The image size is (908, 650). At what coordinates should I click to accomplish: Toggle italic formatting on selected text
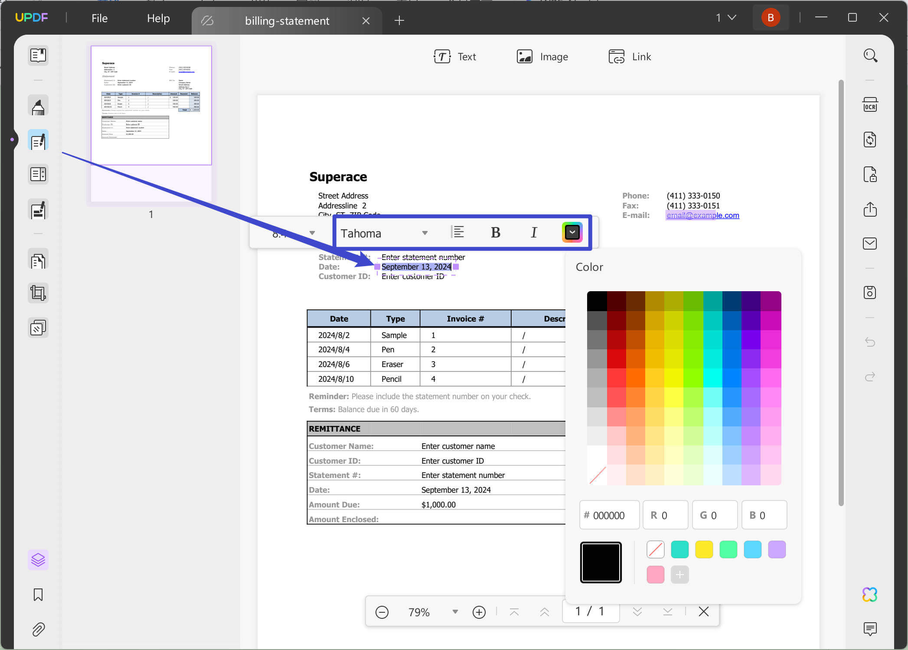tap(534, 232)
